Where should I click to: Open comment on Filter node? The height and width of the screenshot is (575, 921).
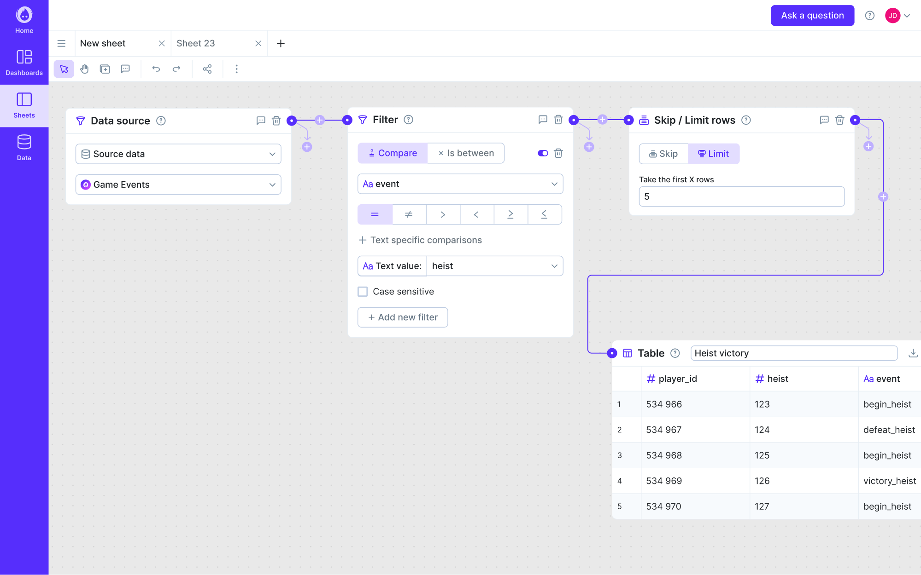click(x=543, y=120)
